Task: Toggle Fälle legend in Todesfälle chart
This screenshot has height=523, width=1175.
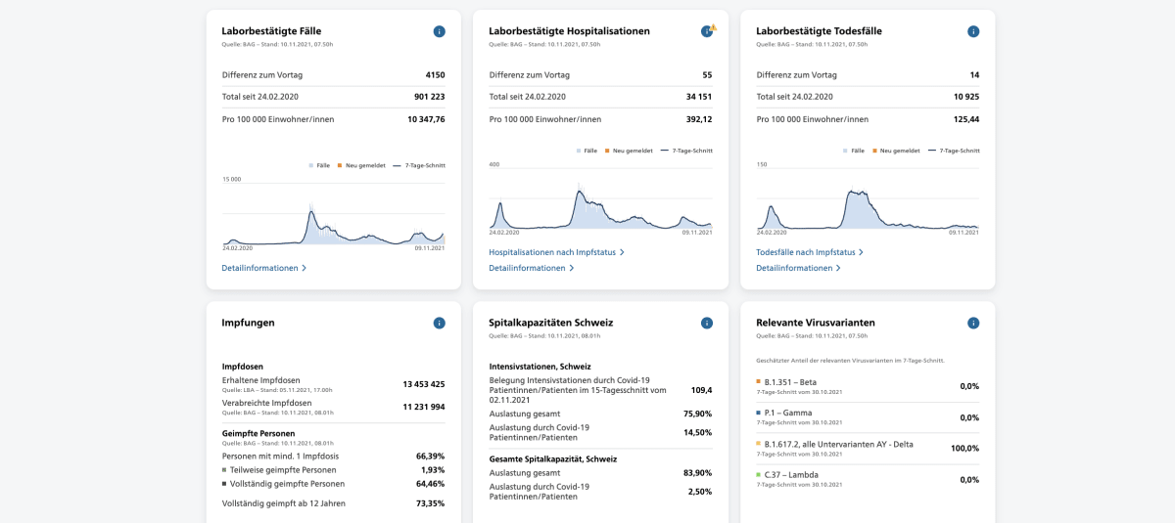Action: tap(854, 151)
